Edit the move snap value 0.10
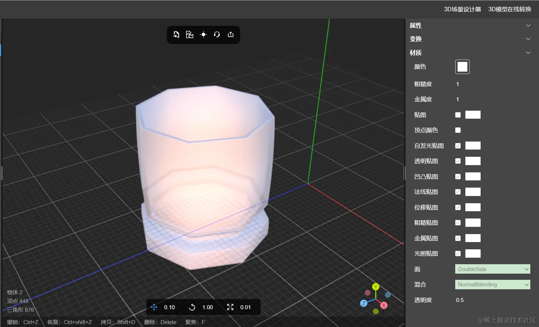This screenshot has width=539, height=327. pos(169,307)
